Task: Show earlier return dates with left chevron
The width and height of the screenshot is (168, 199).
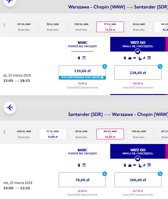Action: [x=5, y=132]
